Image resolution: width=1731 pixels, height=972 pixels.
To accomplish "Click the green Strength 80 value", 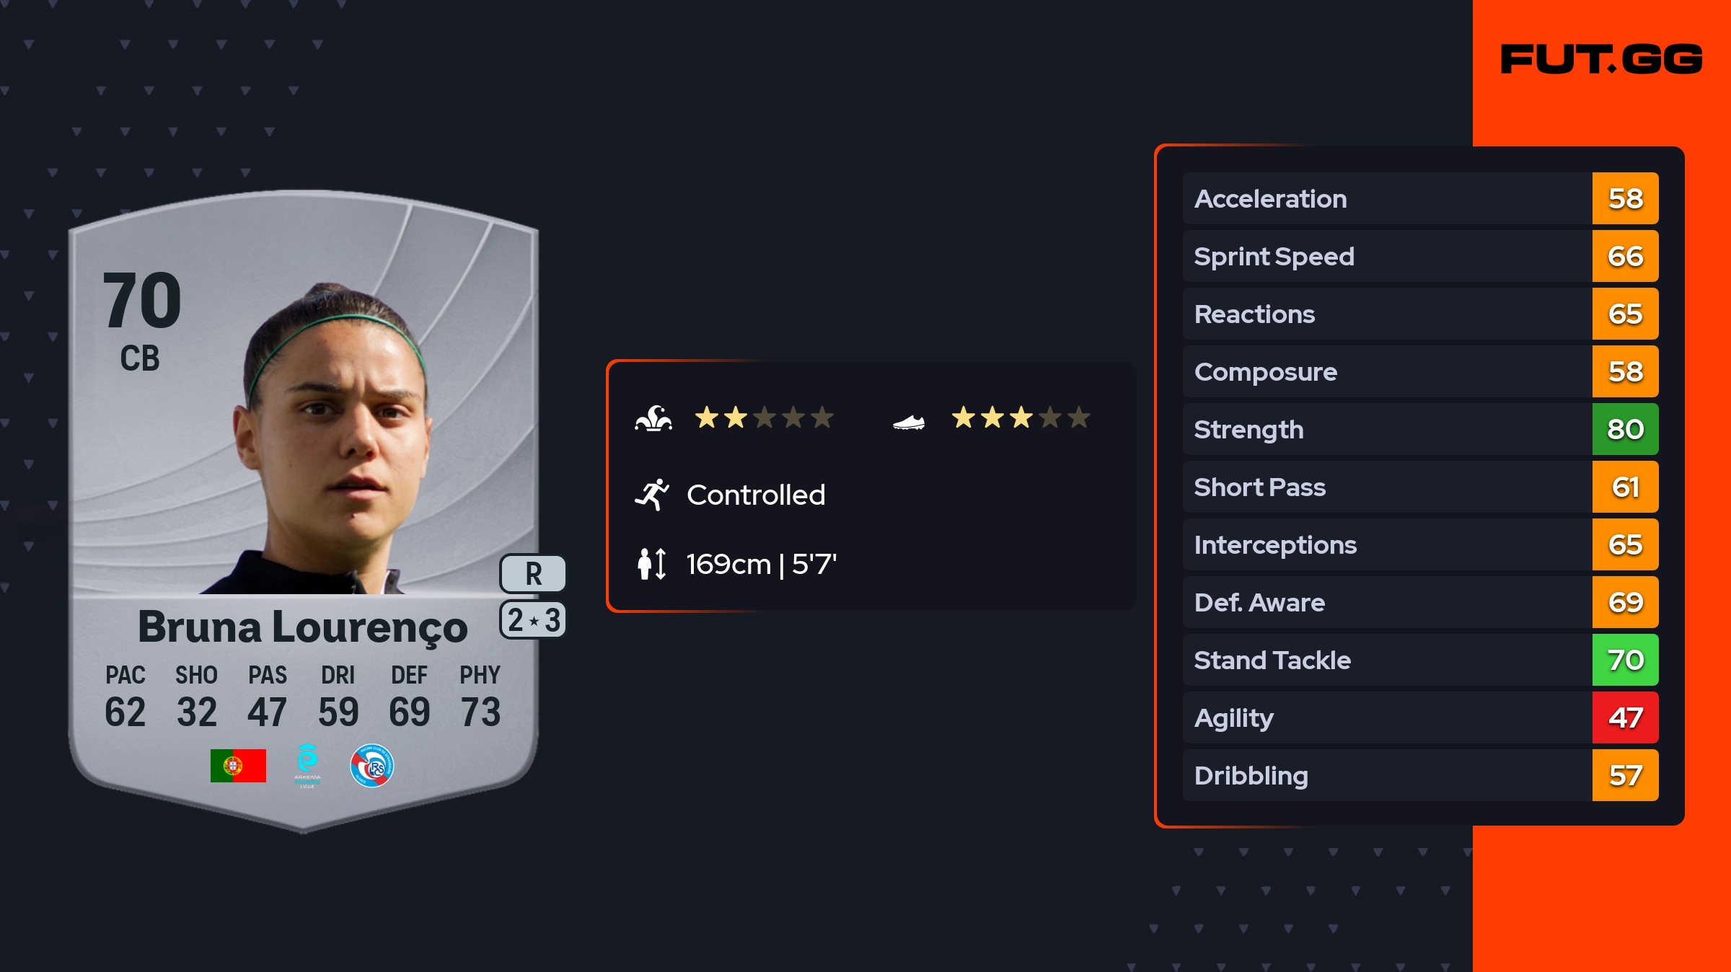I will [x=1625, y=430].
